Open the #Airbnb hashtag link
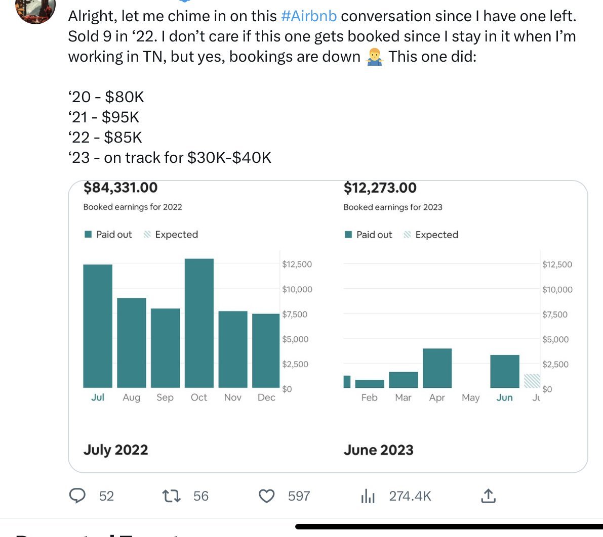Viewport: 603px width, 537px height. pyautogui.click(x=308, y=16)
